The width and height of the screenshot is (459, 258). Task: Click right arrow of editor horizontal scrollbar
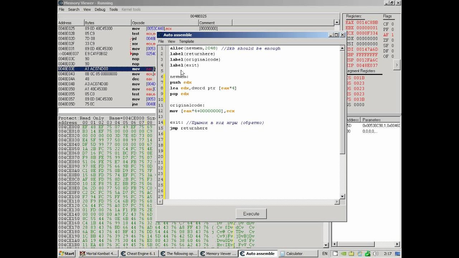[337, 202]
